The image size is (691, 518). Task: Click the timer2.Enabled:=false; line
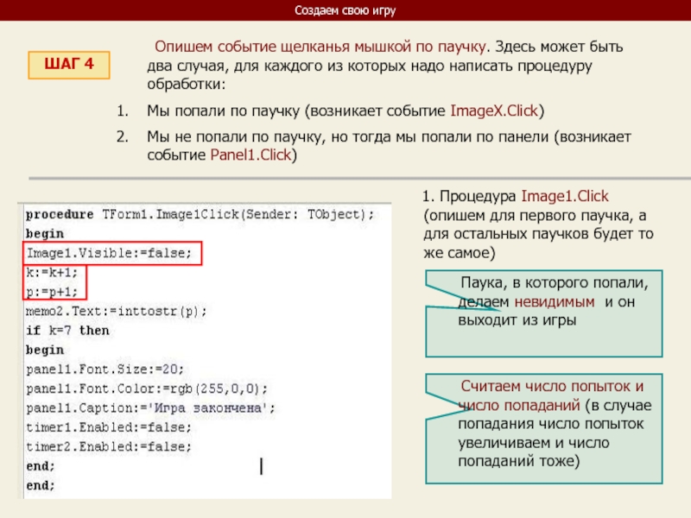point(108,446)
